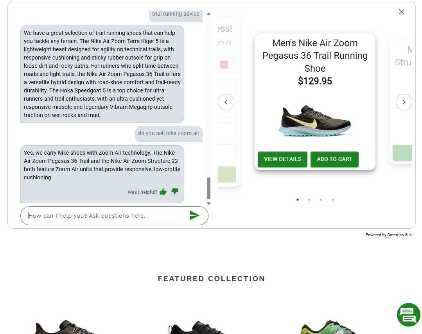Screen dimensions: 422x334
Task: Send the chat message with arrow icon
Action: (194, 215)
